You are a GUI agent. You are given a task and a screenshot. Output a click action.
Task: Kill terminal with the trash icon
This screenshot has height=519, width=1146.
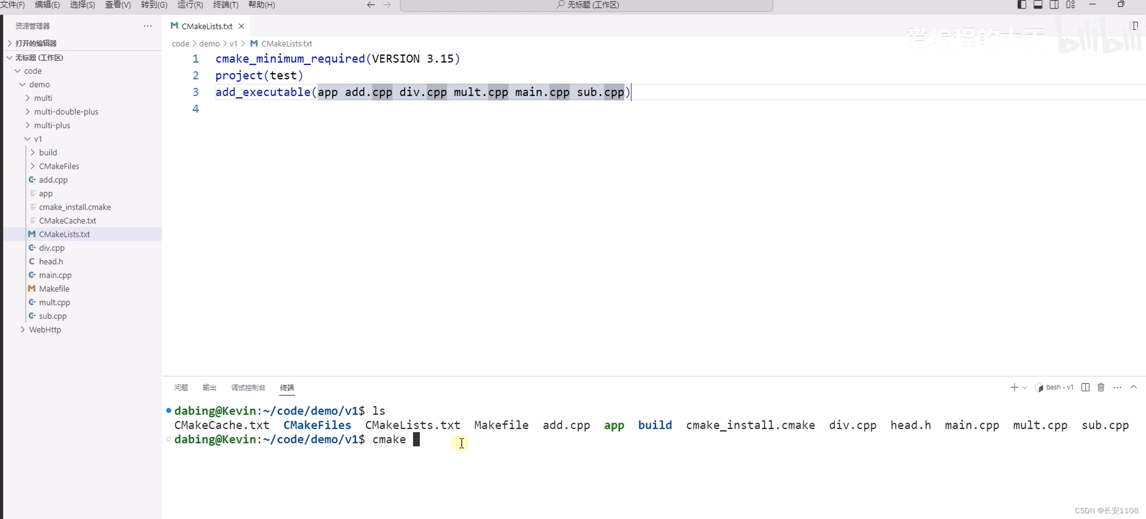tap(1101, 387)
